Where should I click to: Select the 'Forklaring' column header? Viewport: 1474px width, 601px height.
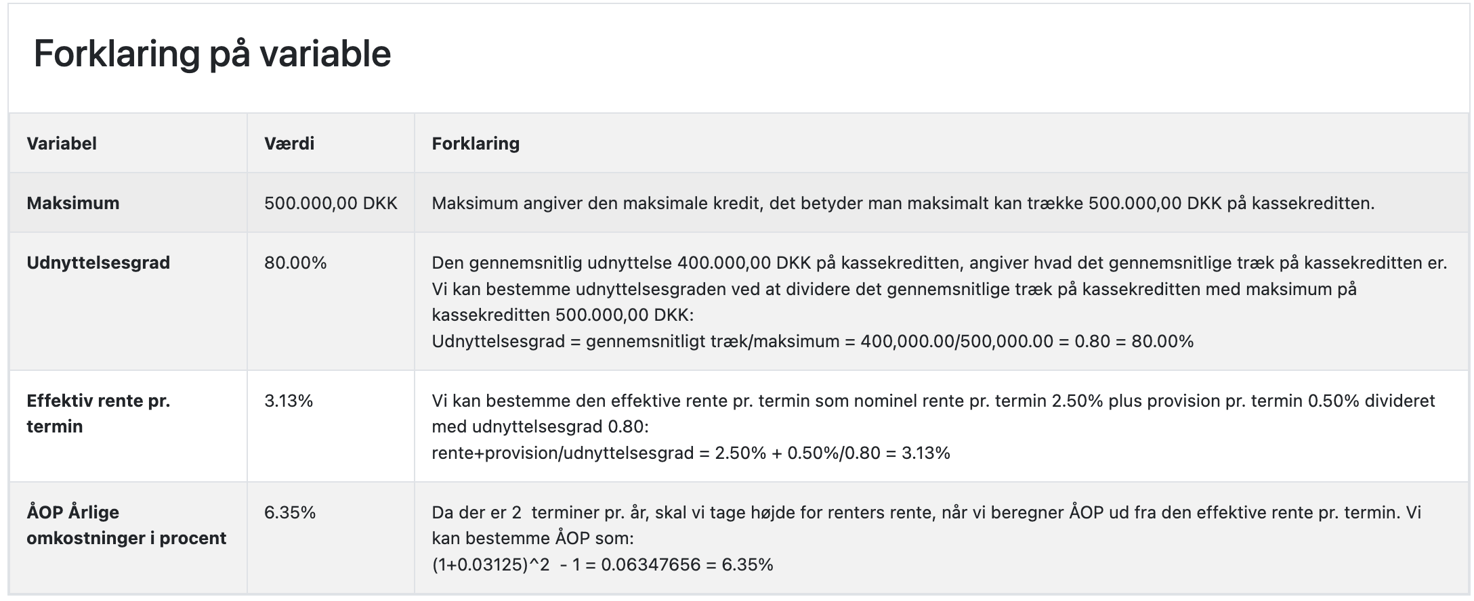tap(476, 143)
